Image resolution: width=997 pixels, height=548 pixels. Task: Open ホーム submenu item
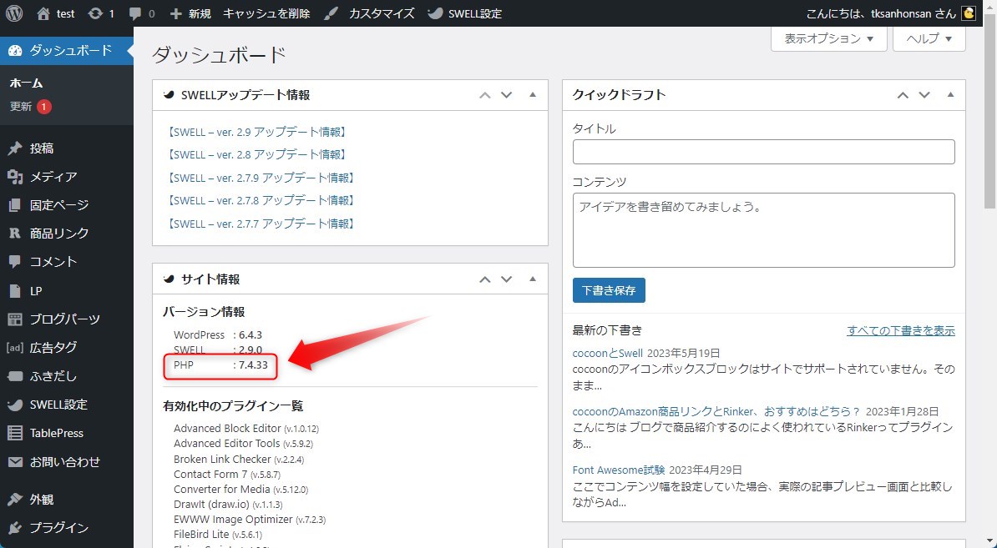pyautogui.click(x=26, y=83)
